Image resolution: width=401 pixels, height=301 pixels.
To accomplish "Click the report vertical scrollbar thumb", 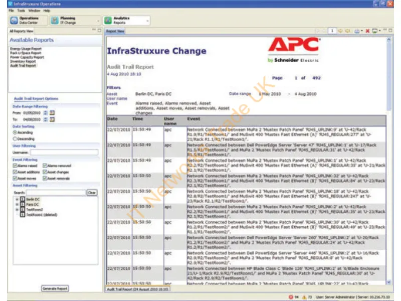I will [x=389, y=76].
